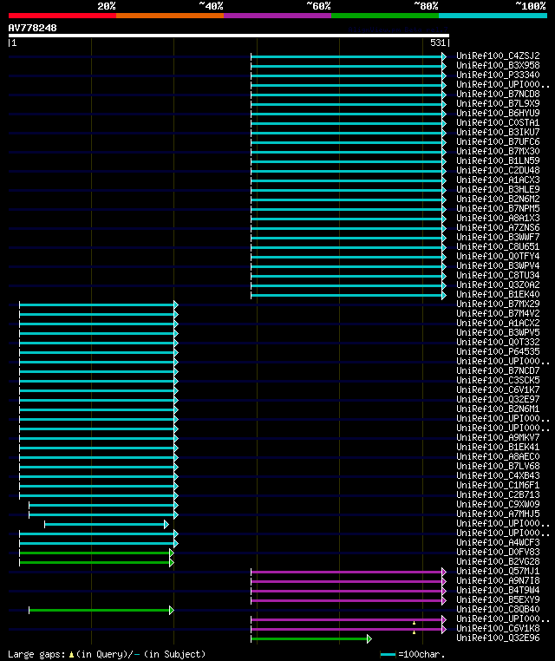Select the UniRef100_B1EK41 label

[498, 447]
